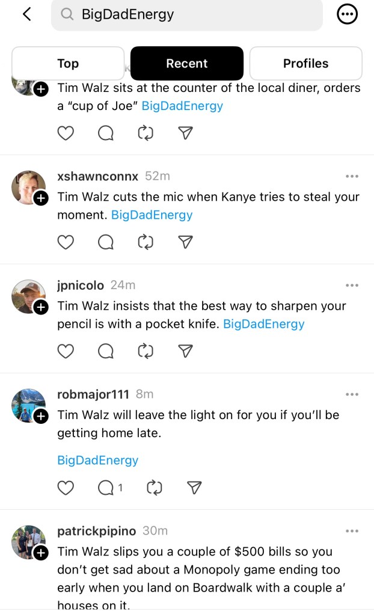Follow jpnicolo using the plus badge
The height and width of the screenshot is (615, 374).
tap(40, 308)
